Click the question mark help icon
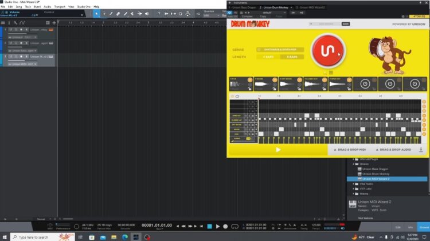This screenshot has width=430, height=241. 159,14
